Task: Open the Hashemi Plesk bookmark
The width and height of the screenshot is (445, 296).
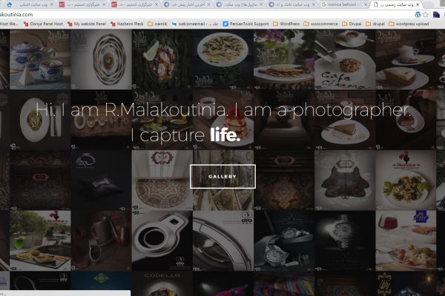Action: 133,24
